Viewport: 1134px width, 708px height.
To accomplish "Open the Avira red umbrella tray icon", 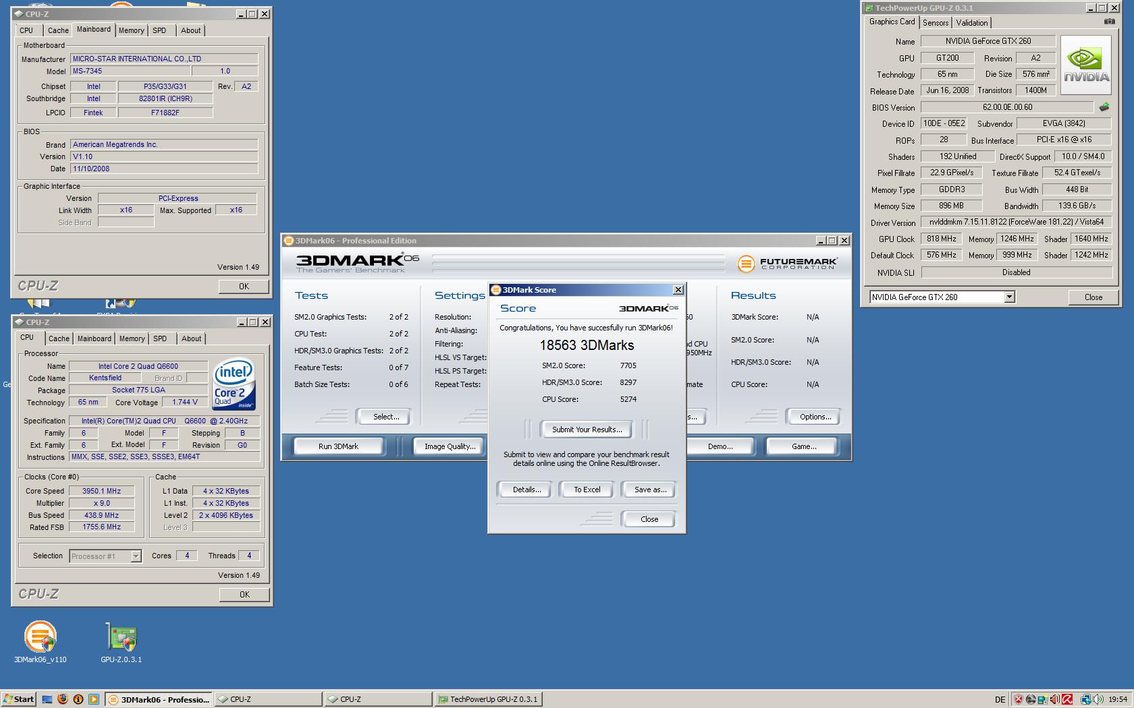I will [x=1068, y=699].
